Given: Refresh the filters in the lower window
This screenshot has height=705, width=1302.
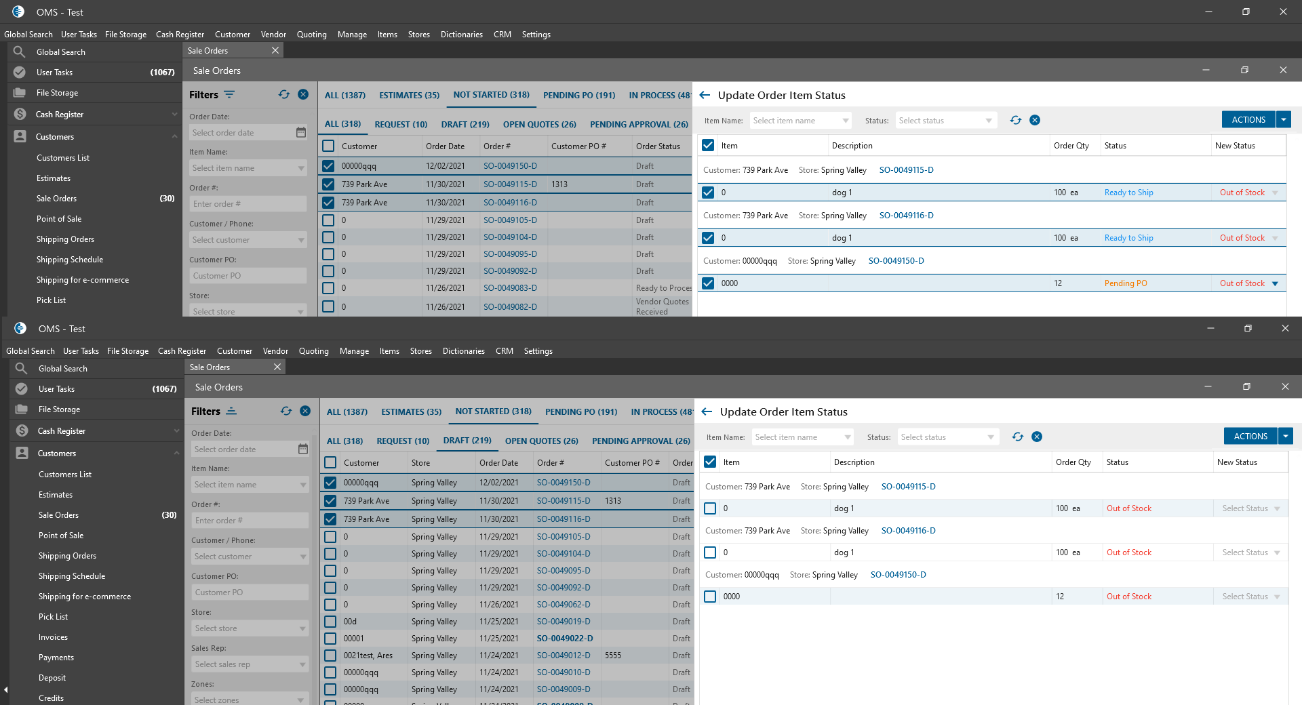Looking at the screenshot, I should click(x=286, y=411).
